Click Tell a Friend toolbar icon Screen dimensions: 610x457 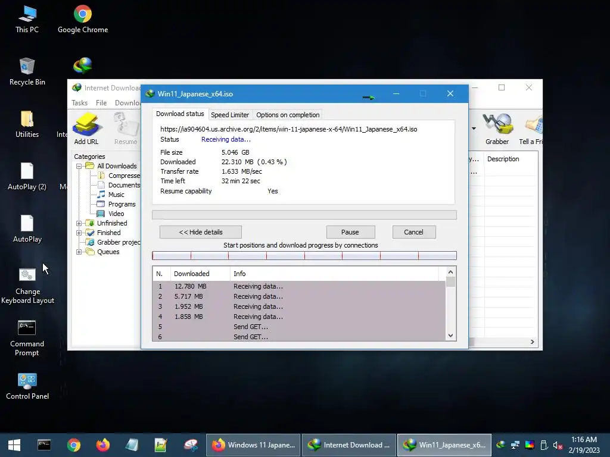tap(531, 129)
